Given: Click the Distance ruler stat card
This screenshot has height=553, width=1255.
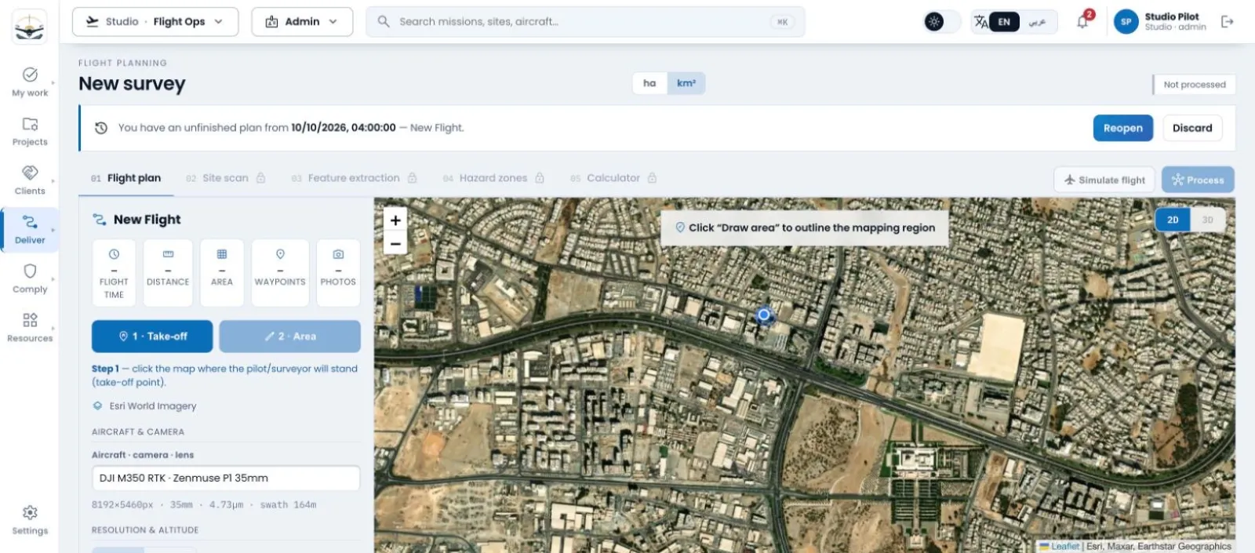Looking at the screenshot, I should 168,273.
